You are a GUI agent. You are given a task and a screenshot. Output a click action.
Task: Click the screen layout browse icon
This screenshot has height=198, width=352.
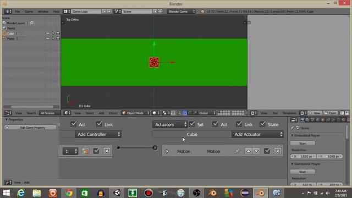tap(67, 12)
